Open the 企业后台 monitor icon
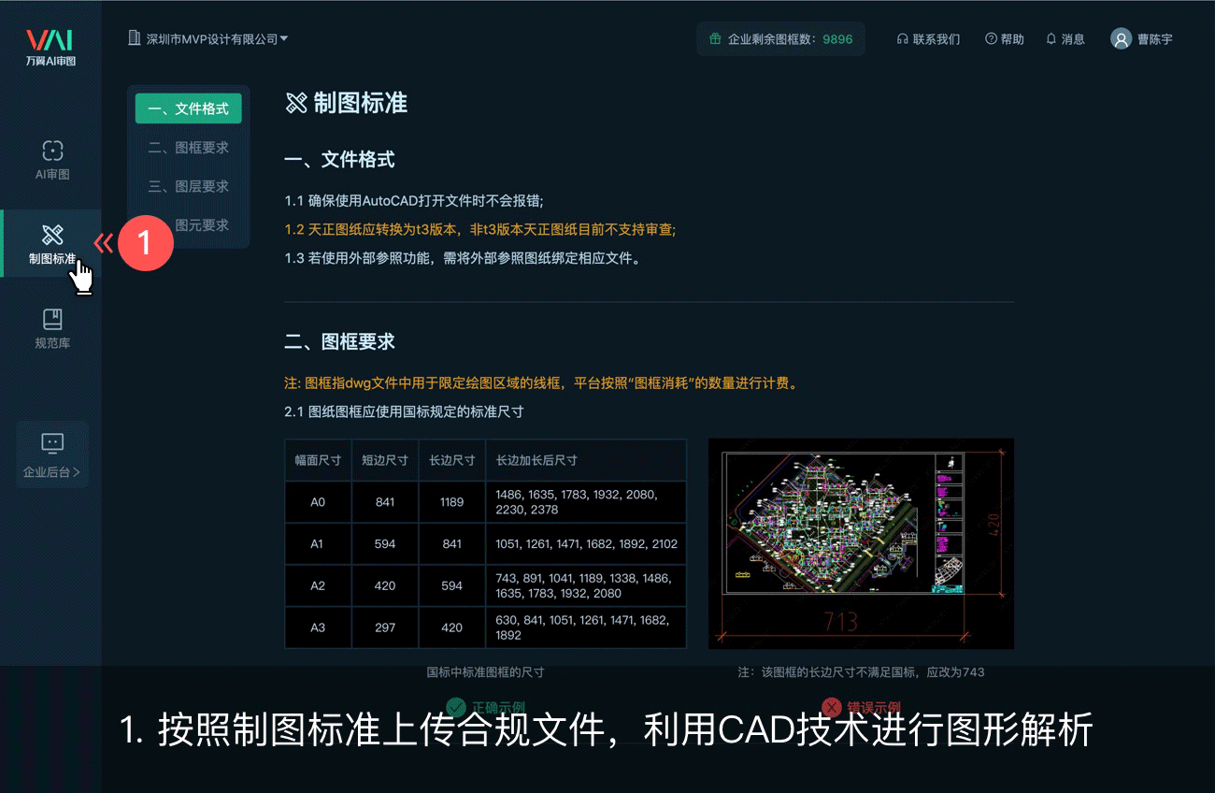Screen dimensions: 1215x793 (52, 443)
